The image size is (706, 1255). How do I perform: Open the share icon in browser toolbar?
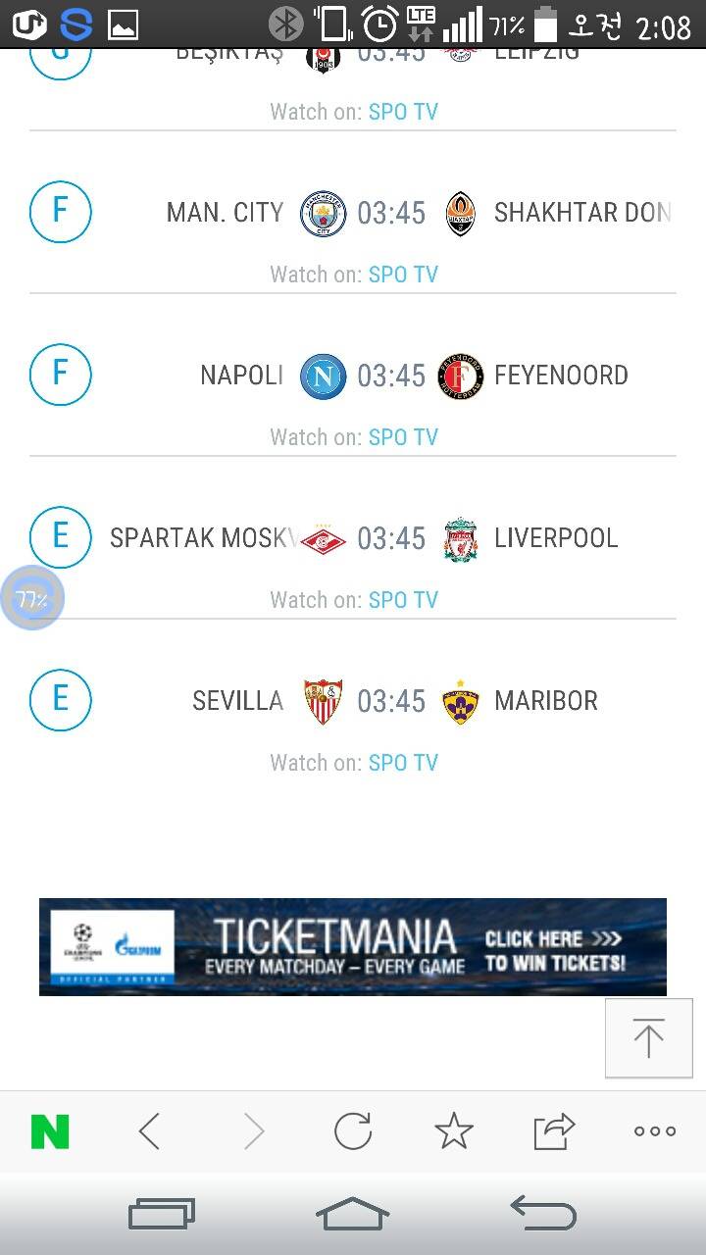pos(554,1132)
